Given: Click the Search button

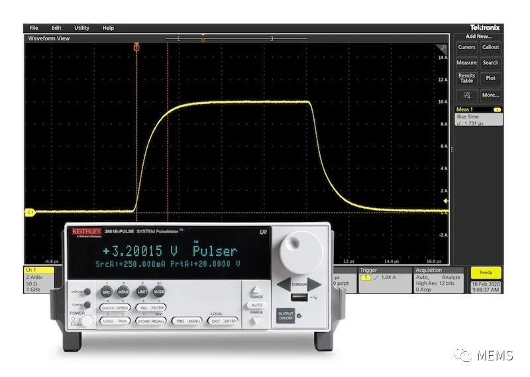Looking at the screenshot, I should click(x=490, y=63).
